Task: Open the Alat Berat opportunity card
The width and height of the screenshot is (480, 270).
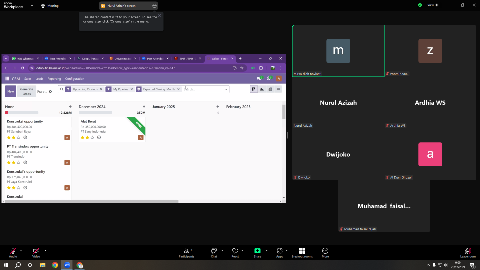Action: tap(112, 129)
